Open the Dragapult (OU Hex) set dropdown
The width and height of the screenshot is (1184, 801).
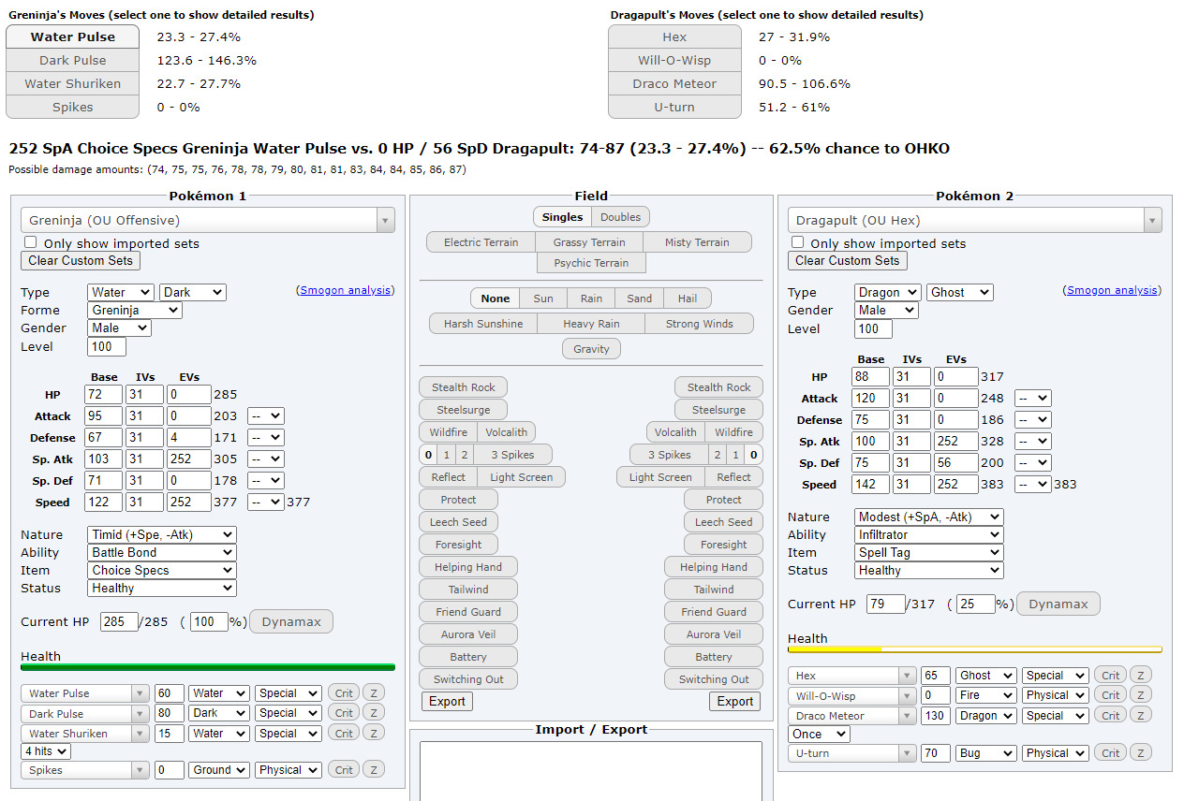[x=975, y=221]
